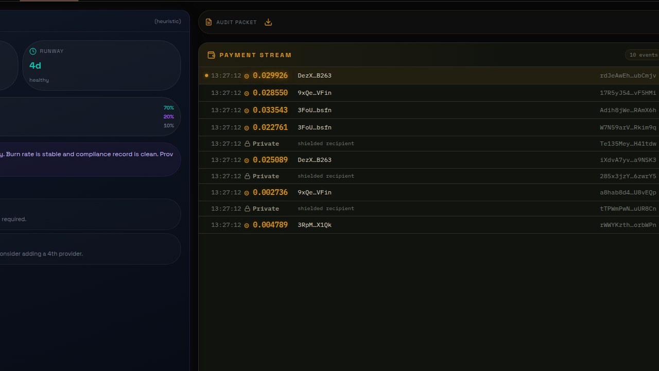Select transaction hash 17R5yJ54…vF5HMi
This screenshot has height=371, width=659.
(x=628, y=93)
